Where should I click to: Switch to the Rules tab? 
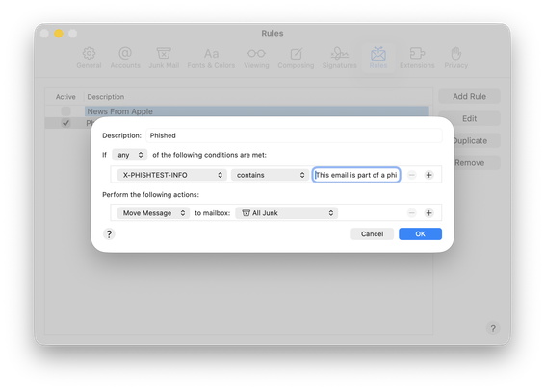(x=378, y=58)
